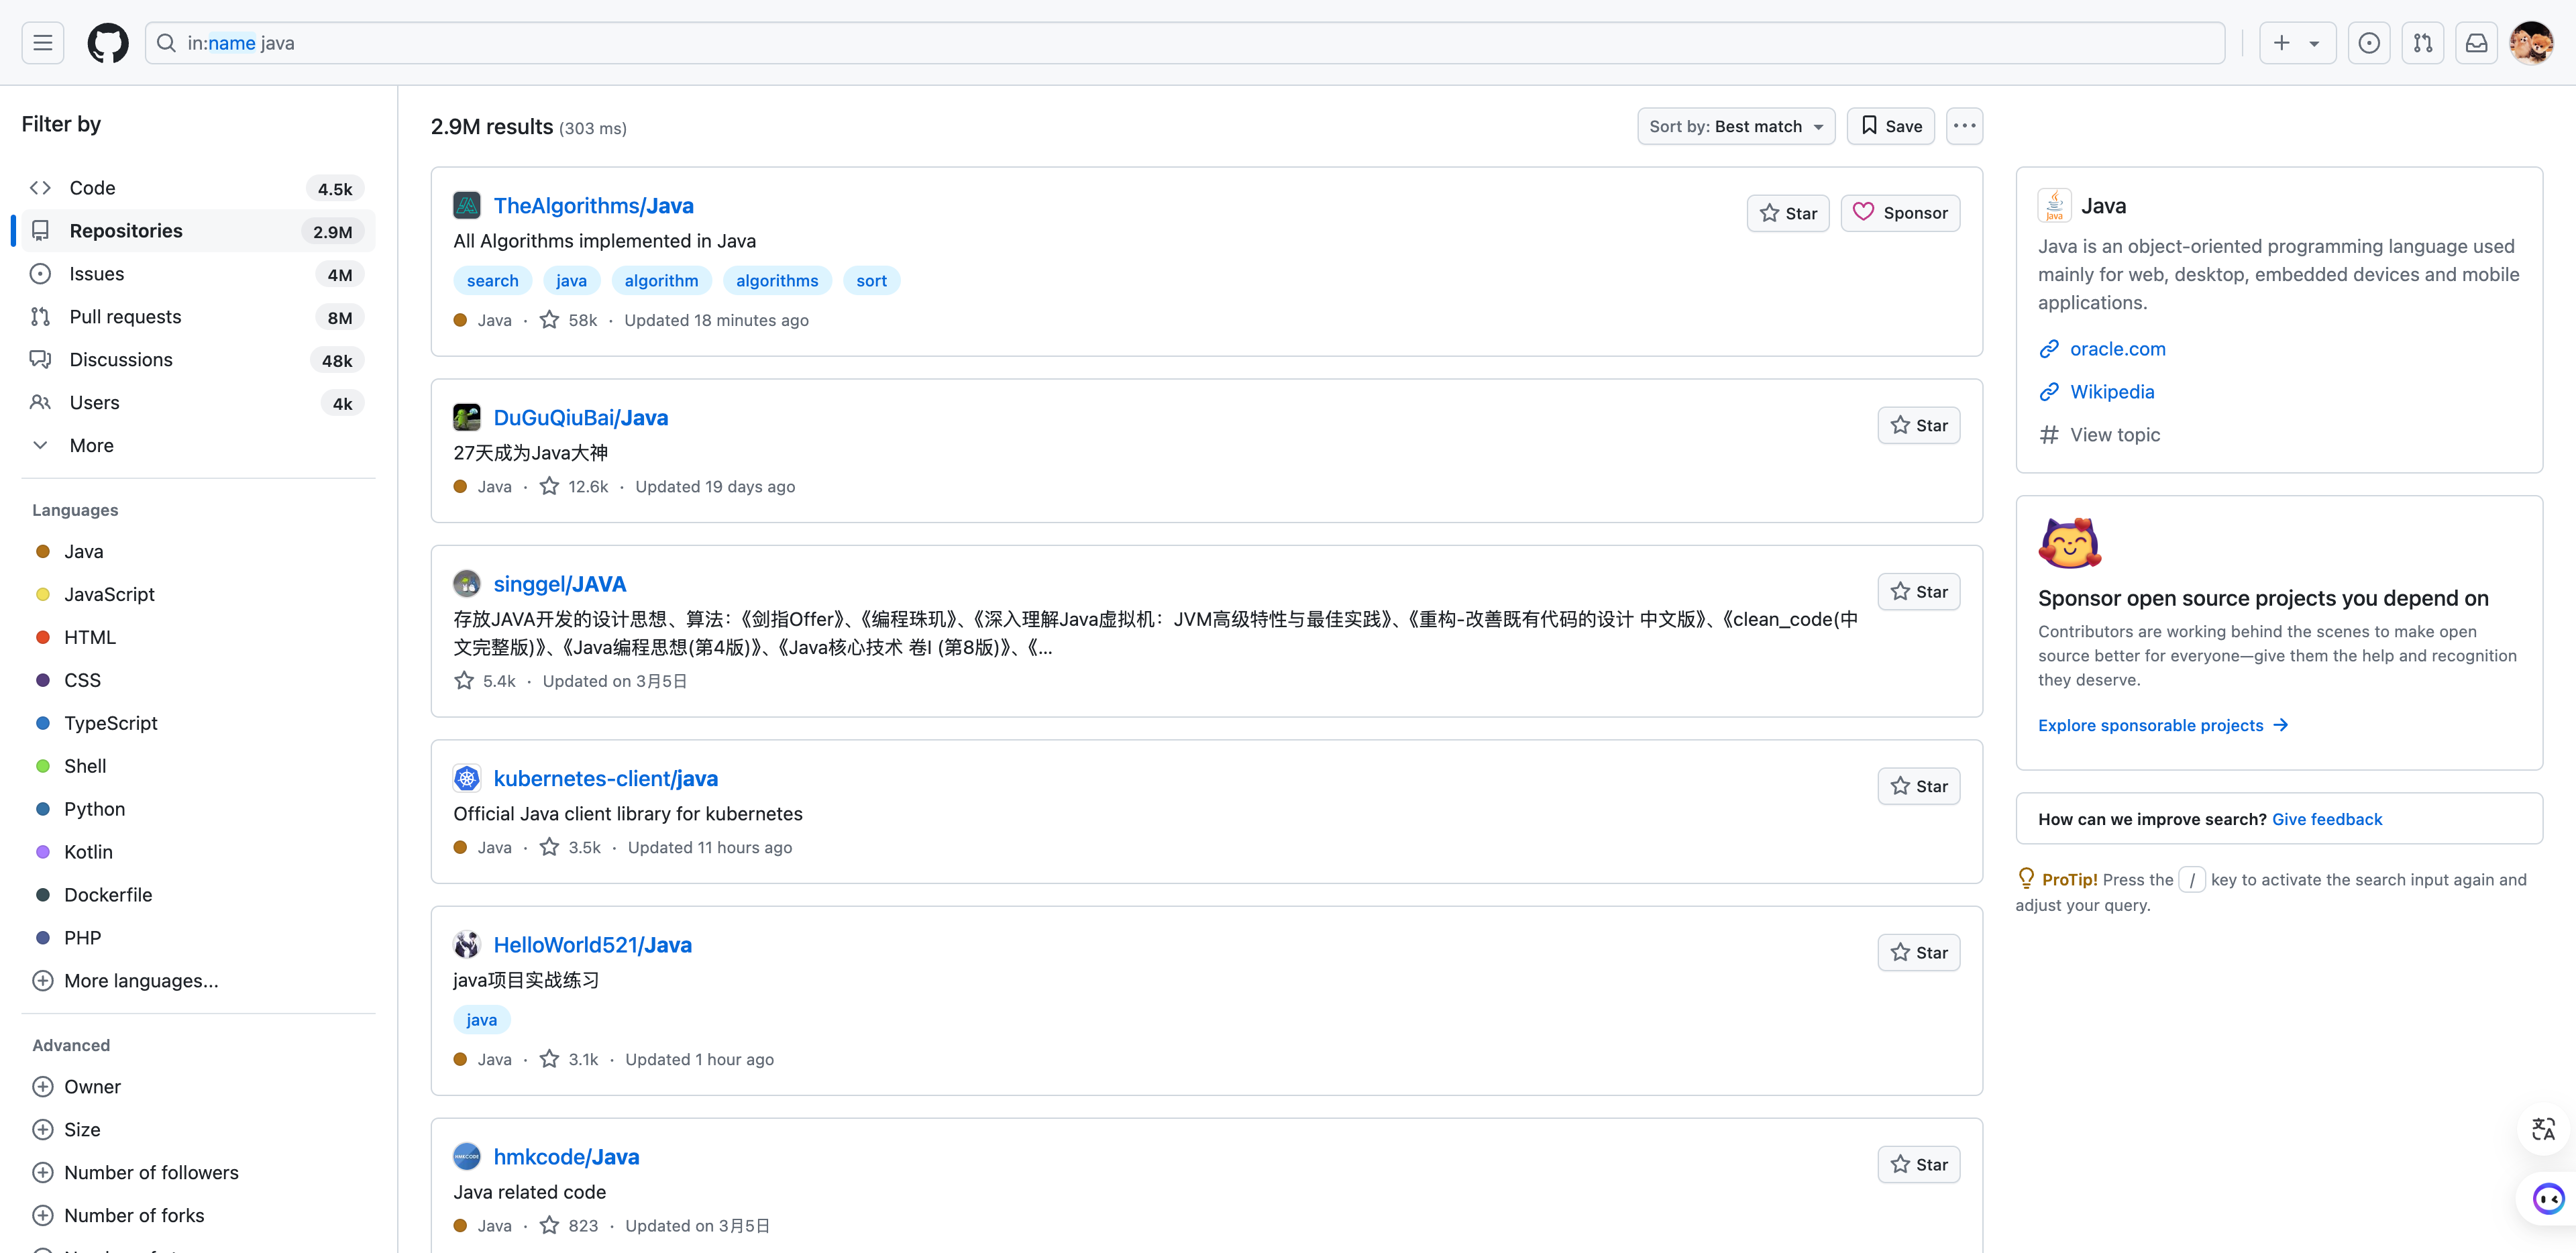
Task: Open the notifications inbox icon
Action: 2476,43
